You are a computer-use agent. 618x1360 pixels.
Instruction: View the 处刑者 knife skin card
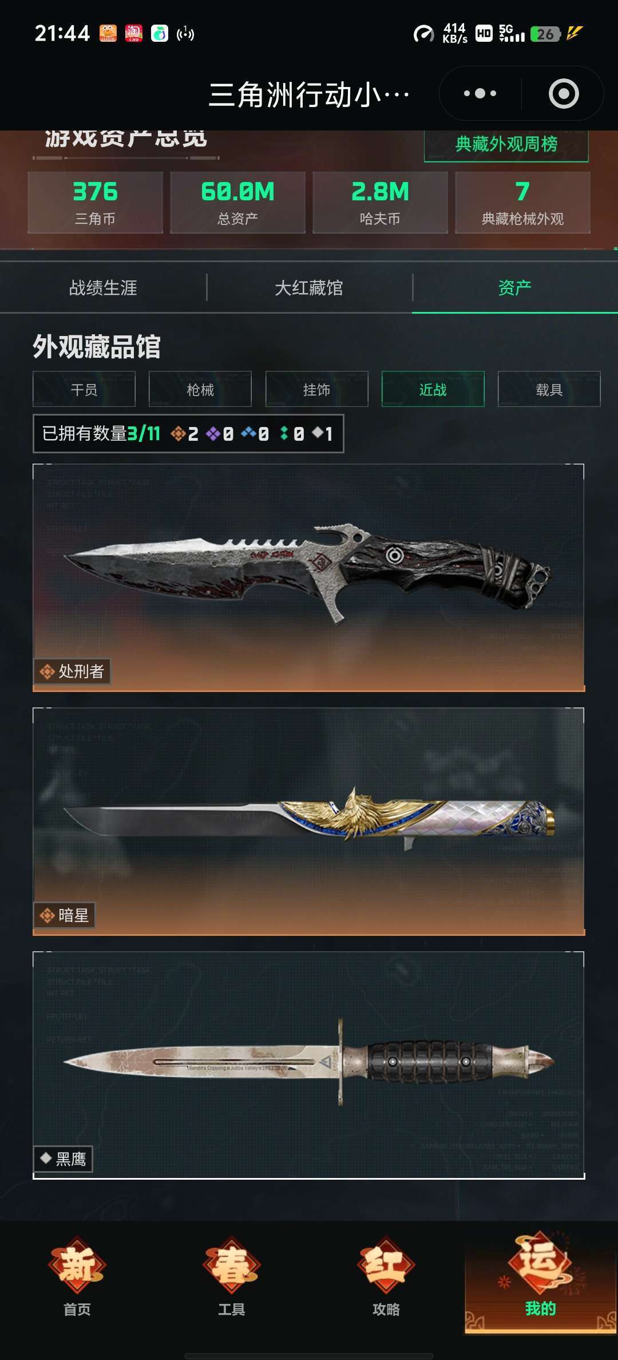point(309,578)
